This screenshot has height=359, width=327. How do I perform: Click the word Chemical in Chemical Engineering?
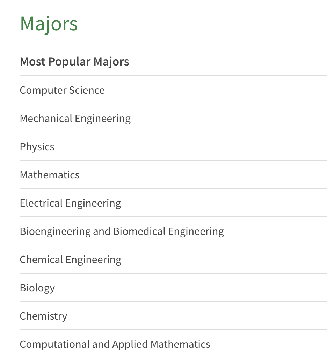[41, 260]
